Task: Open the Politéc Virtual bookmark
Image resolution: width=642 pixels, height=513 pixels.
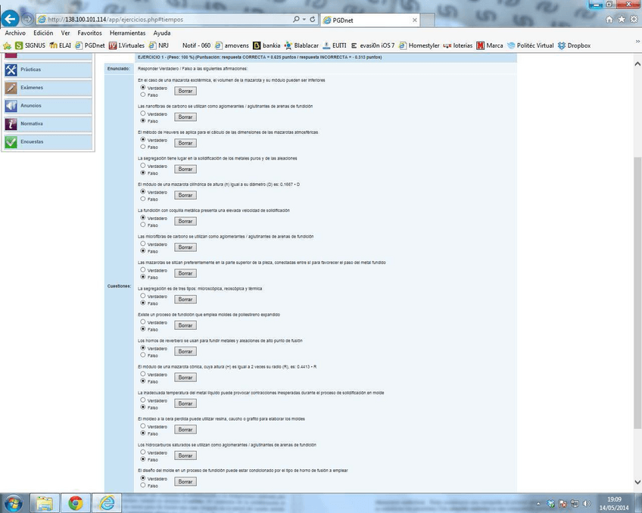Action: [530, 45]
